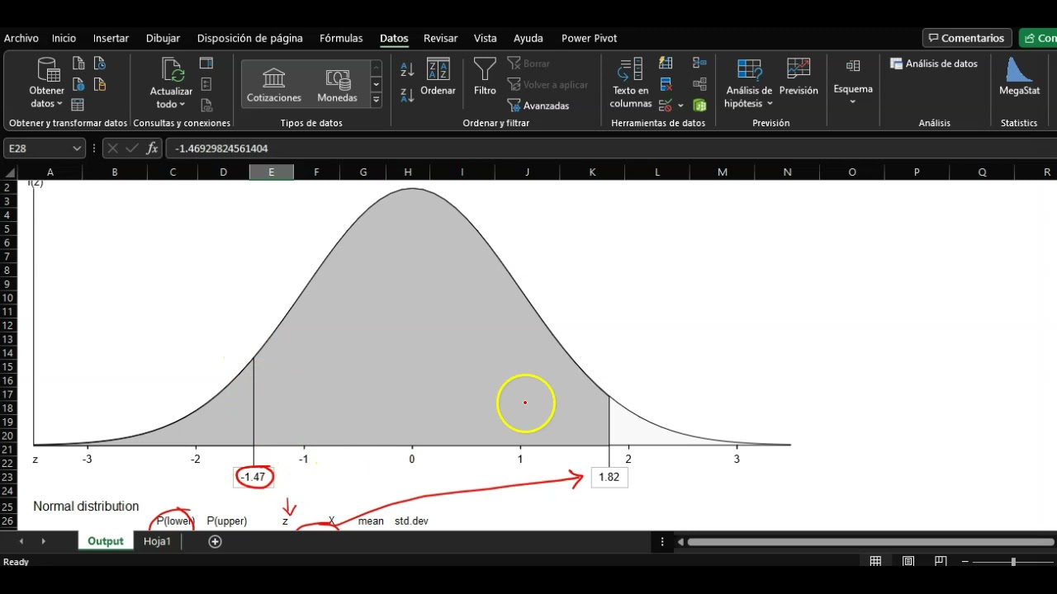
Task: Toggle the Filtro filter
Action: pos(485,78)
